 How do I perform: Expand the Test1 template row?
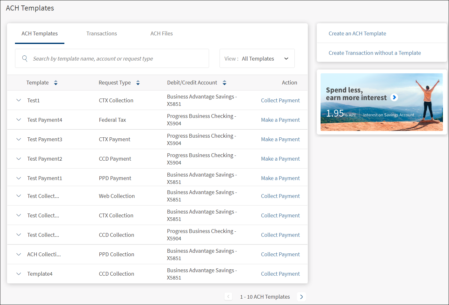[x=19, y=100]
